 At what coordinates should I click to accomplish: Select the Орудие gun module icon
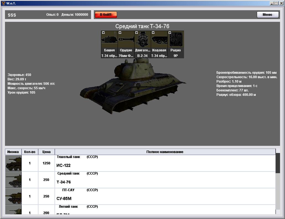[x=126, y=39]
